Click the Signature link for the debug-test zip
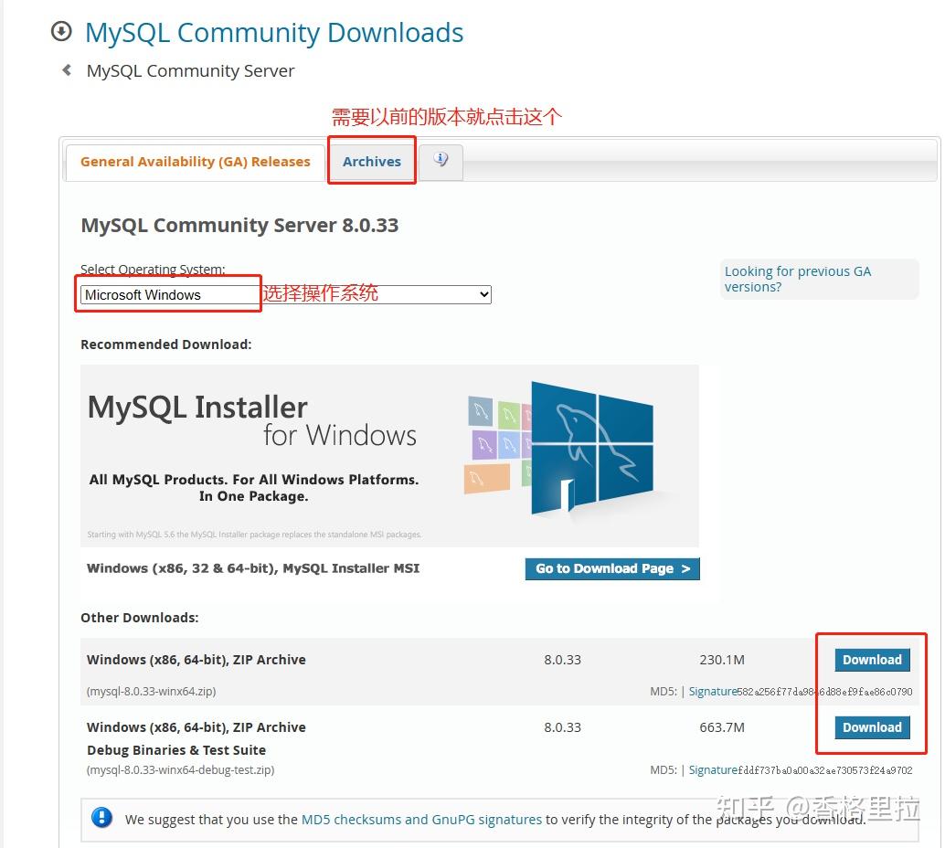Screen dimensions: 945x848 point(713,769)
